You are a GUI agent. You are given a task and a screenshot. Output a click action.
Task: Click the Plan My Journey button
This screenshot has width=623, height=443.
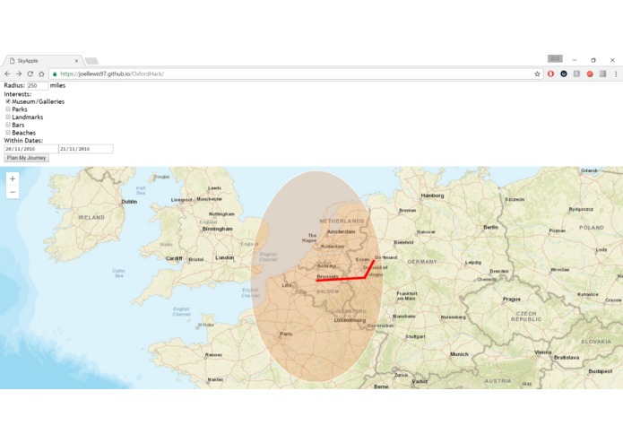(x=27, y=158)
